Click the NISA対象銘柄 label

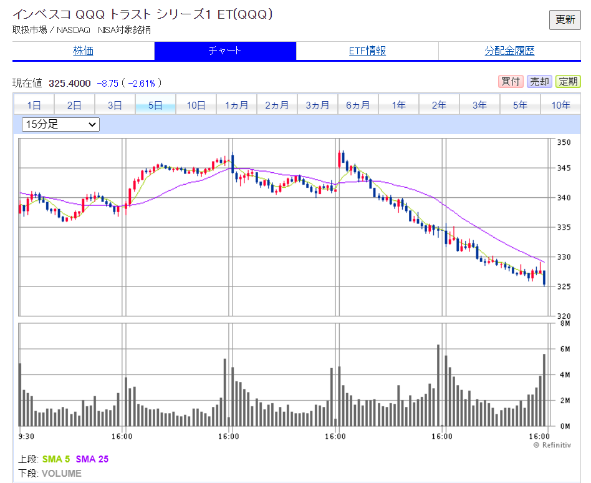tap(124, 30)
